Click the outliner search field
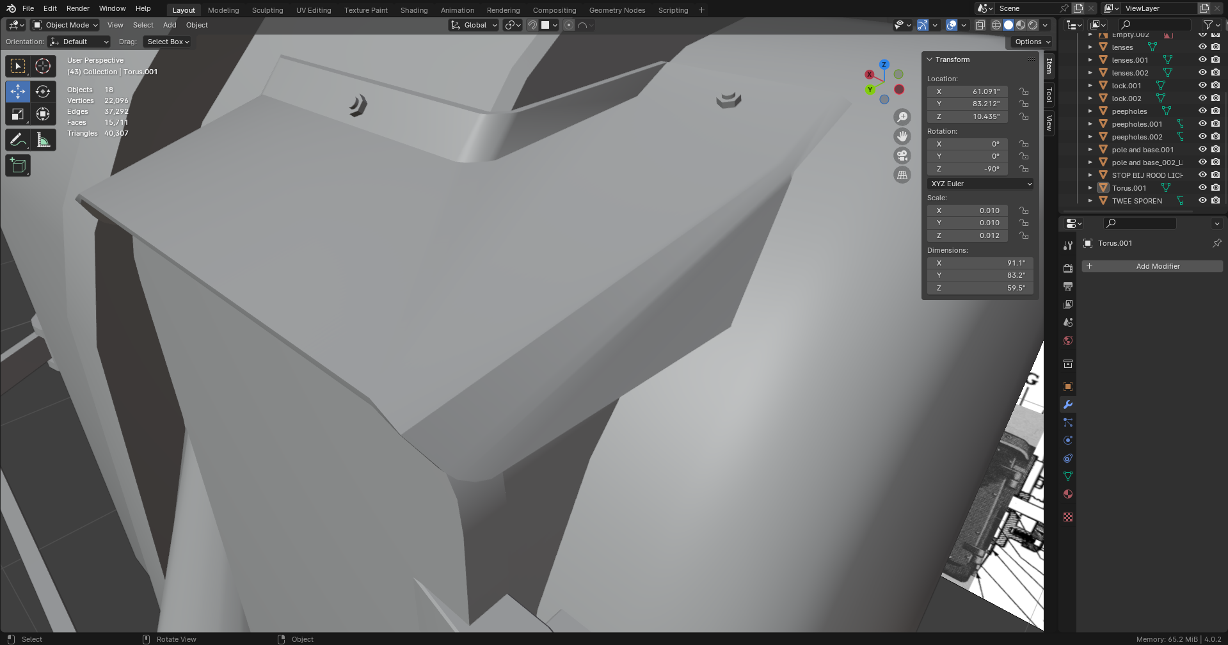 1154,25
